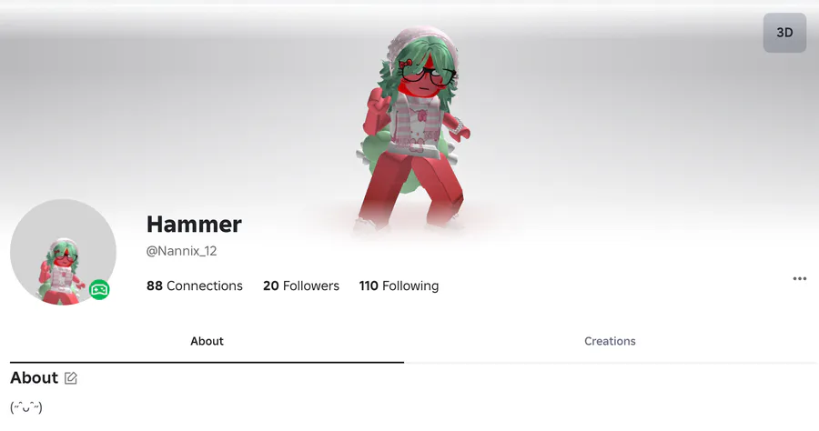Screen dimensions: 819x431
Task: Click the About section heading
Action: coord(34,377)
